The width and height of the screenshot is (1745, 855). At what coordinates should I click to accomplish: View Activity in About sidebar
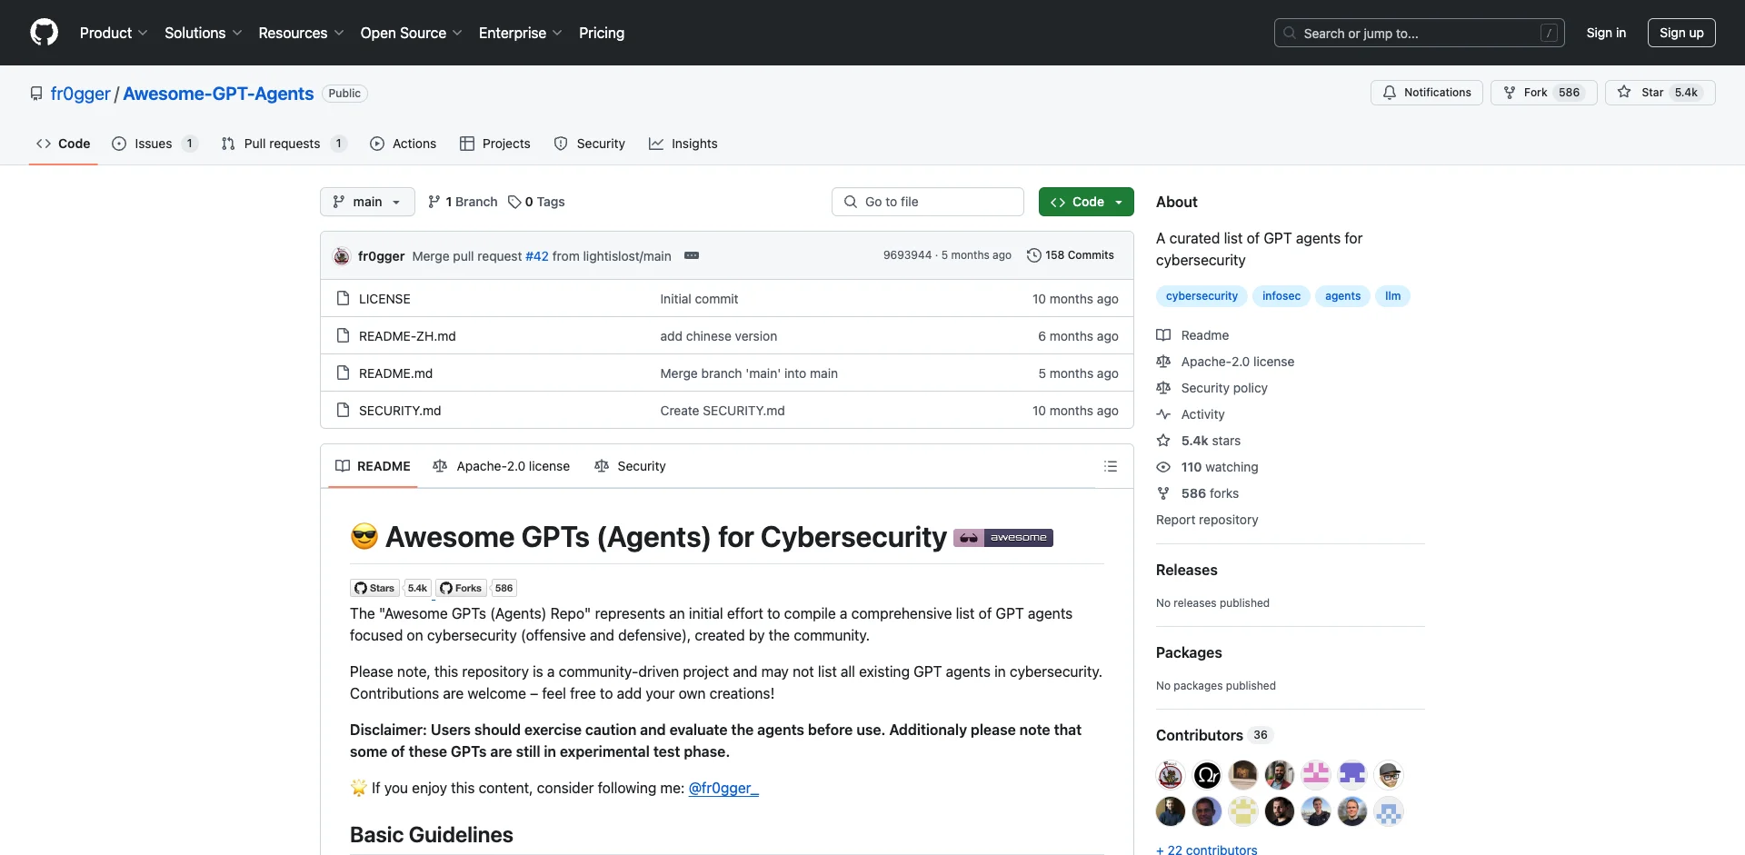click(x=1191, y=414)
